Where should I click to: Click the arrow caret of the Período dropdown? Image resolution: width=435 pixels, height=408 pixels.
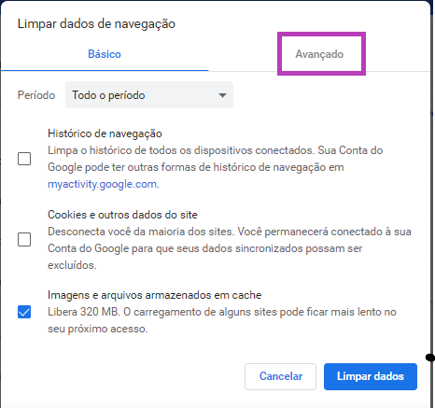[x=222, y=95]
